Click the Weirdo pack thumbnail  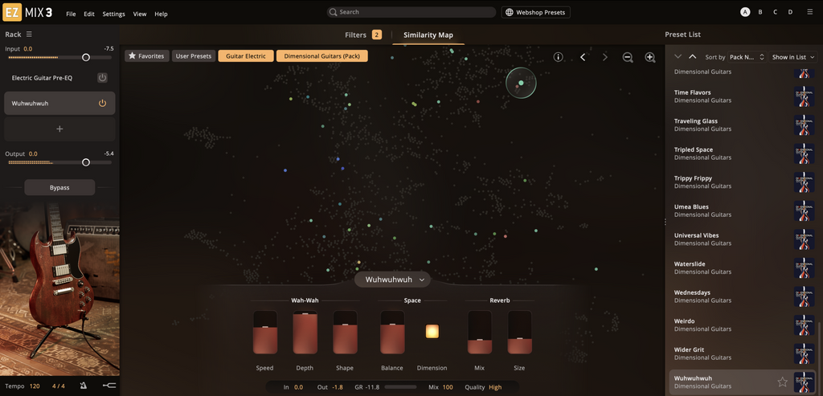tap(804, 325)
